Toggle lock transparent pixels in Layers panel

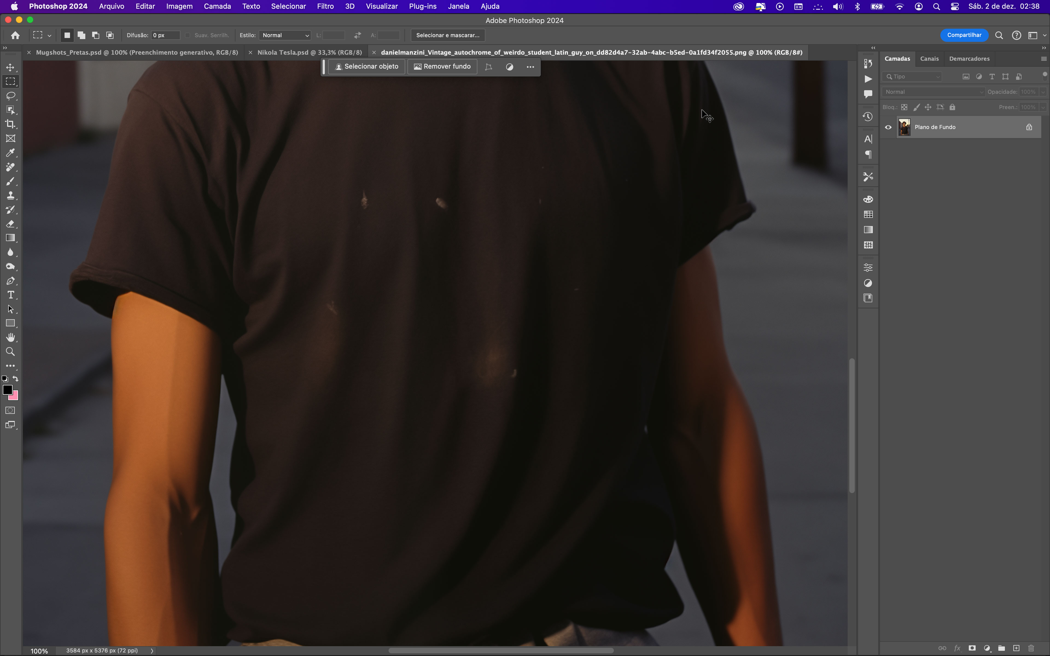click(x=904, y=107)
